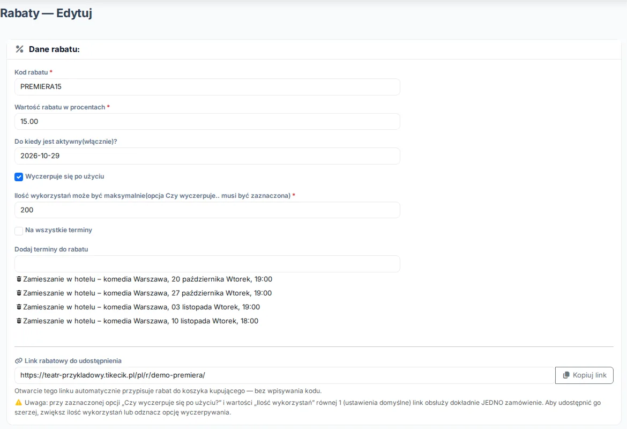Click the Do kiedy jest aktywny label
This screenshot has height=429, width=627.
tap(66, 142)
